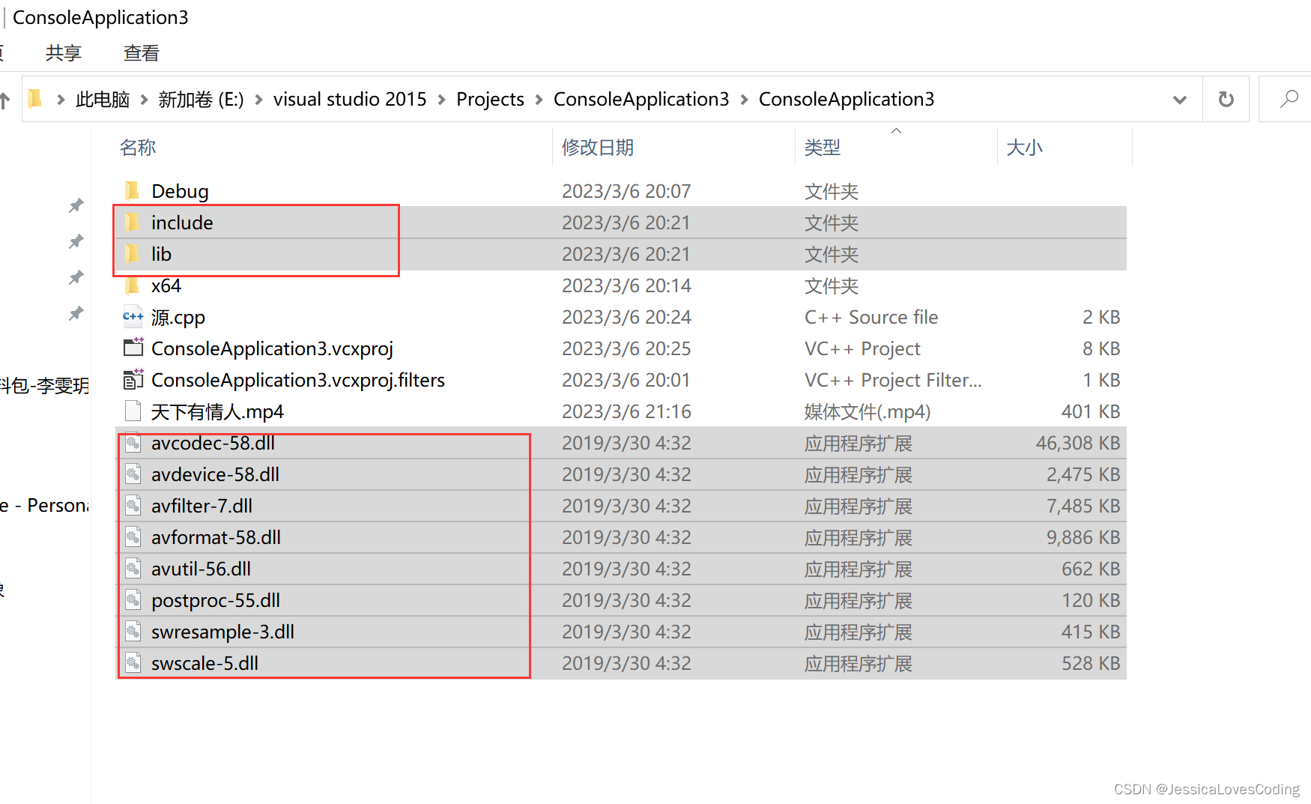Expand chevron after Projects in path
This screenshot has height=804, width=1311.
539,100
